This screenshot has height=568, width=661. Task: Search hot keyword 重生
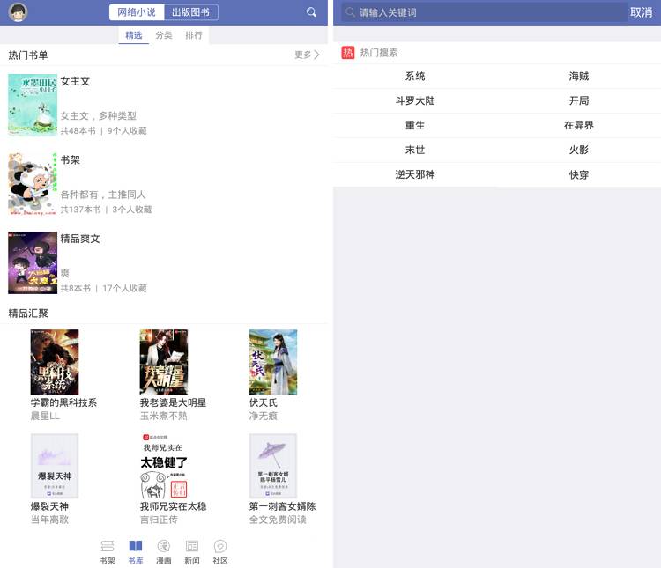[415, 125]
